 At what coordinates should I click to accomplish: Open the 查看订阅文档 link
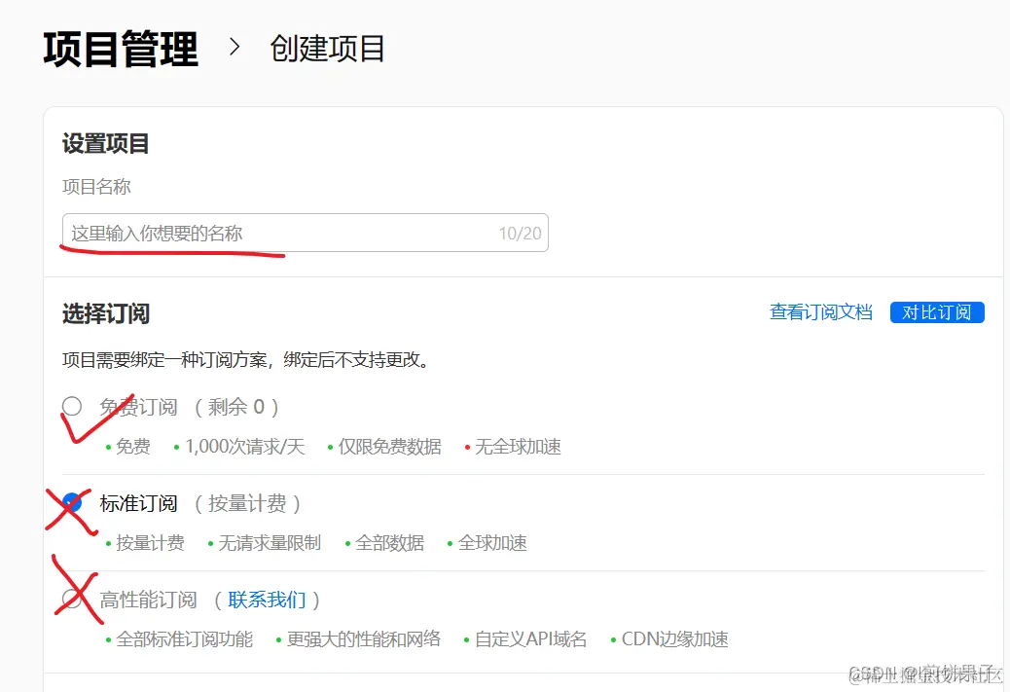coord(820,312)
